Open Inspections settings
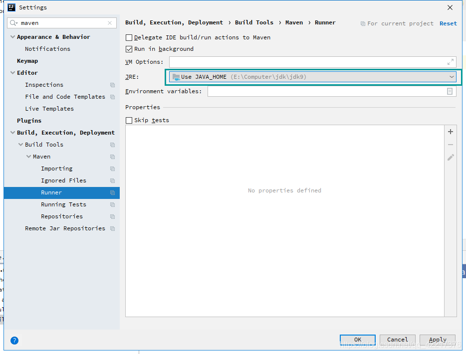Viewport: 466px width, 354px height. pos(44,85)
